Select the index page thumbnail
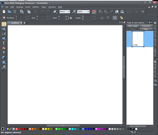 coord(138,39)
